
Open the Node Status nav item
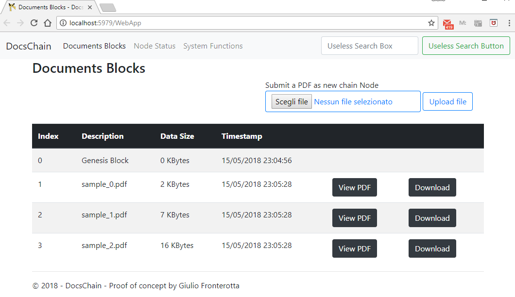154,46
